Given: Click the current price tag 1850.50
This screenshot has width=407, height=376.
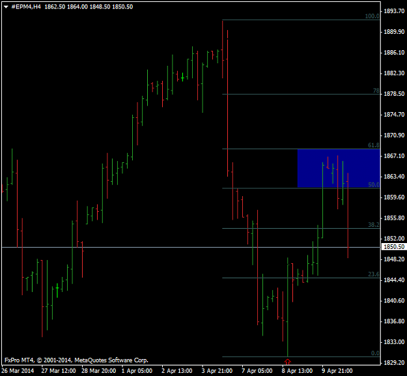Looking at the screenshot, I should (394, 247).
